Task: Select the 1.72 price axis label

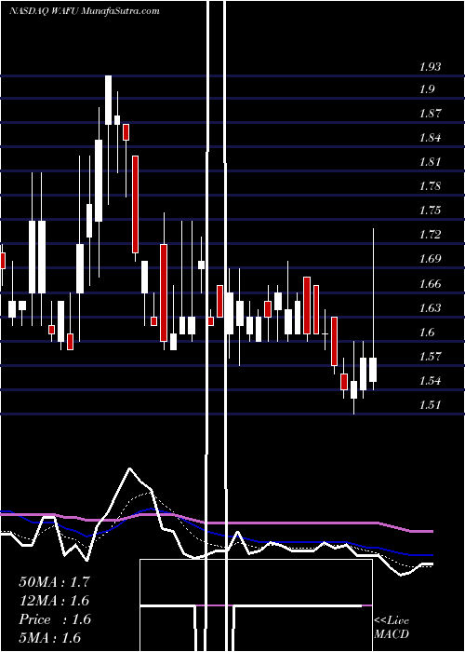Action: 430,235
